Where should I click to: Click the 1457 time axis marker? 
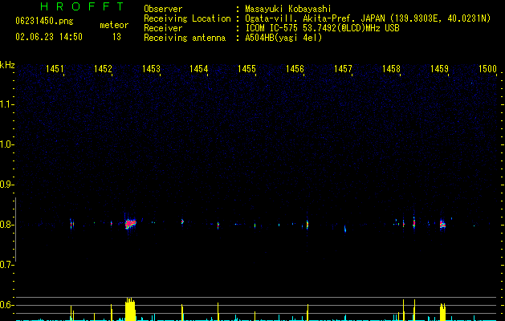point(343,68)
